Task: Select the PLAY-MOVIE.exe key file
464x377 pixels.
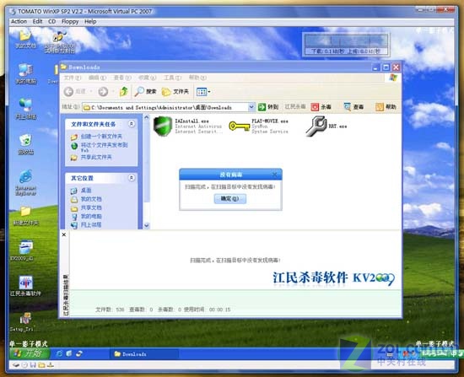Action: 259,126
